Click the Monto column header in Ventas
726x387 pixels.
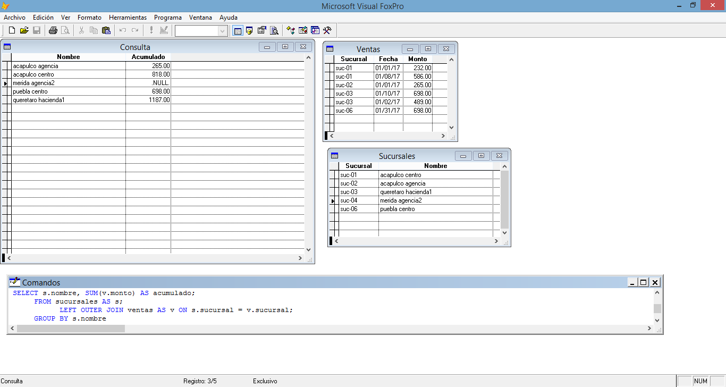[418, 59]
